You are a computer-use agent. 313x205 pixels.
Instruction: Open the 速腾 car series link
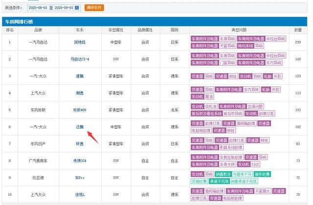coord(80,76)
